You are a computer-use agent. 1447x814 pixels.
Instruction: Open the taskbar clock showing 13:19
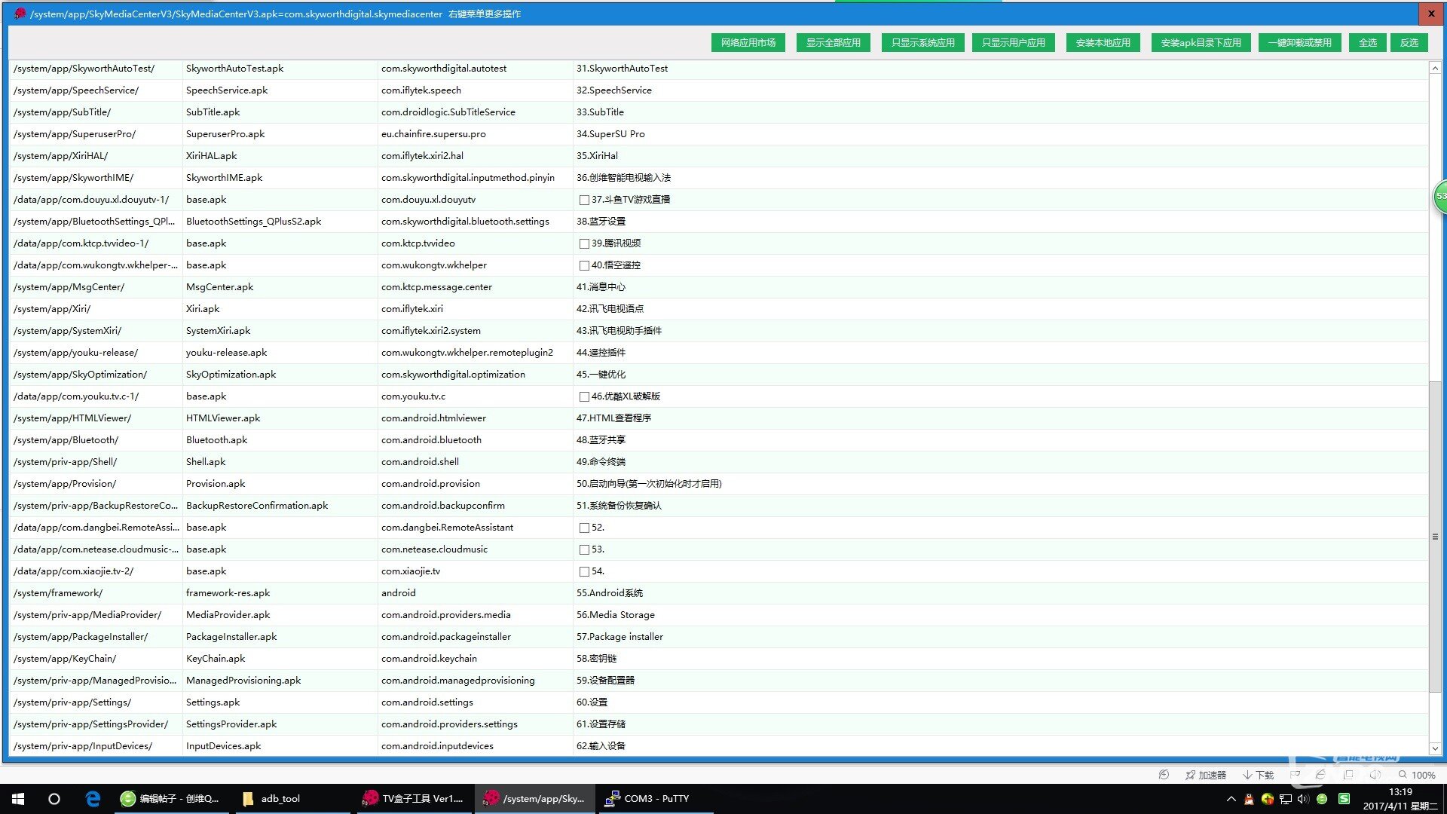click(1400, 799)
